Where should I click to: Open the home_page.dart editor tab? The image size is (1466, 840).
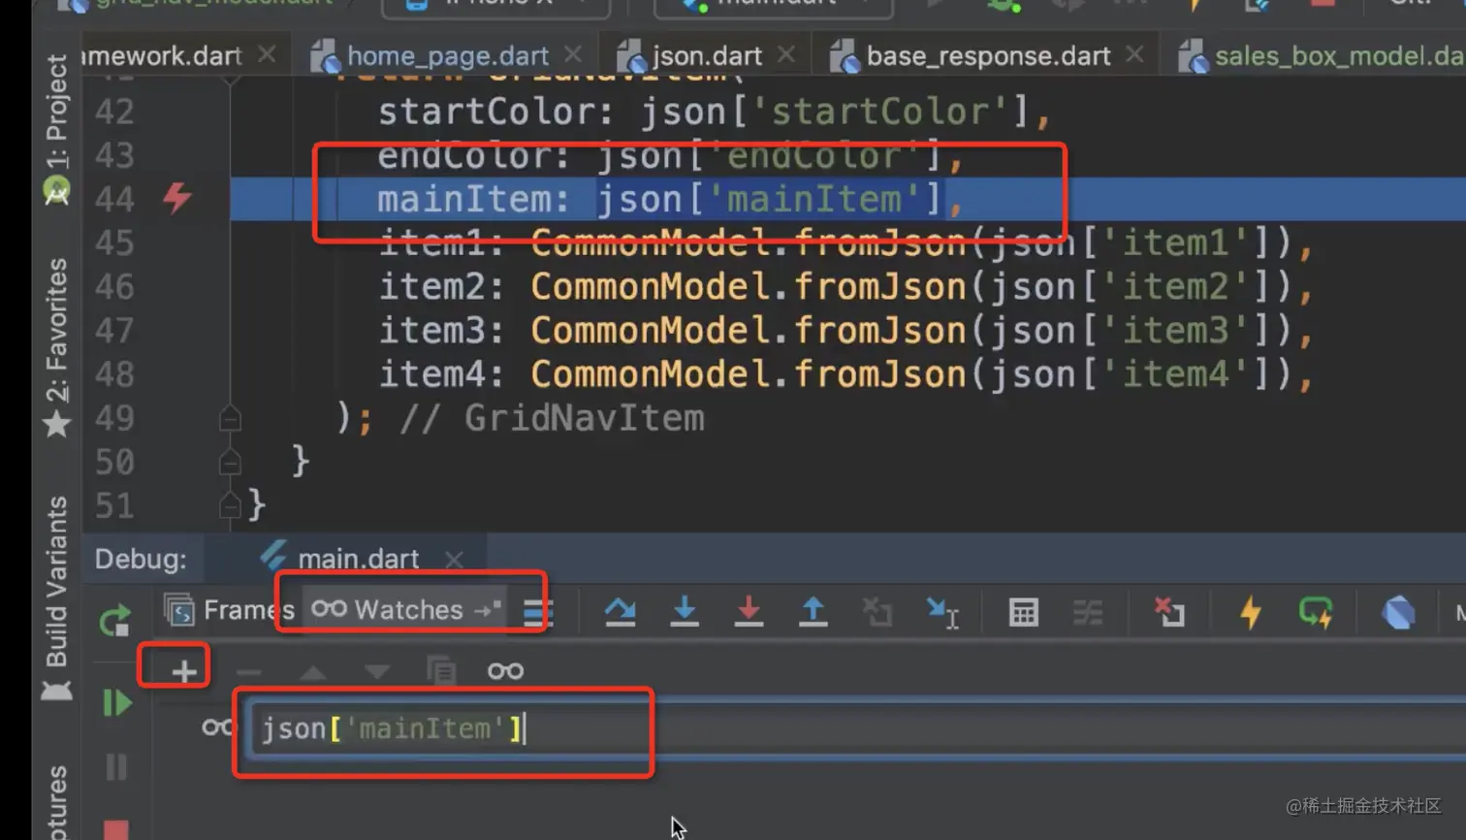pyautogui.click(x=447, y=56)
